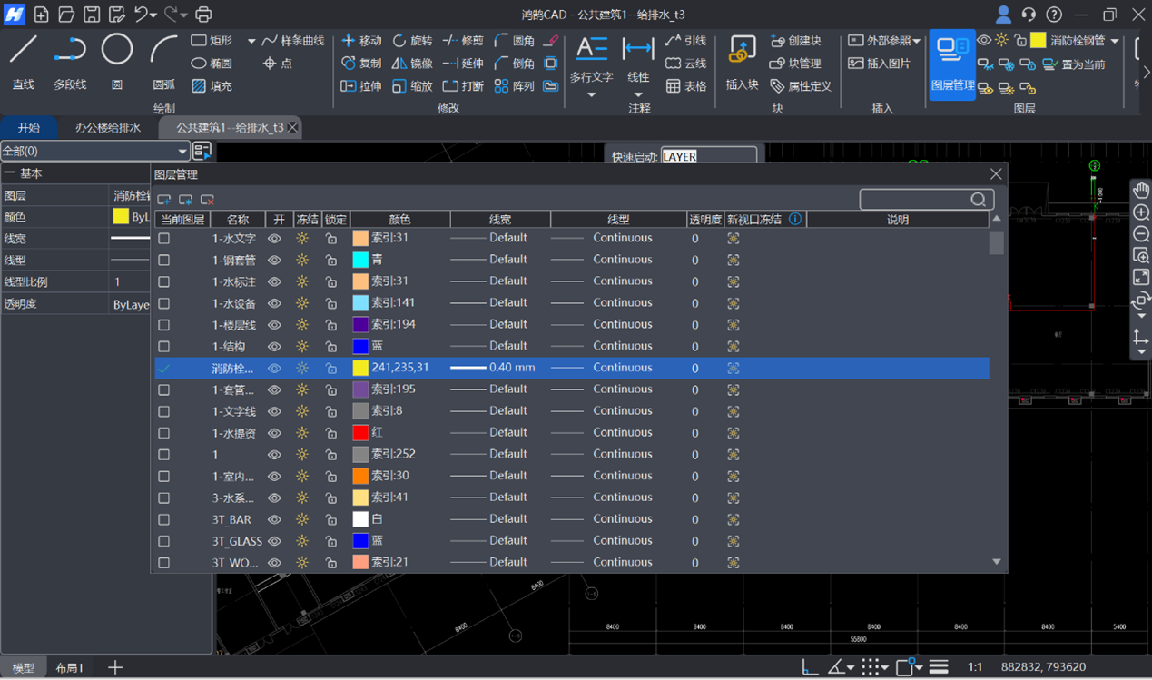Toggle the lock icon for 3T_BAR layer
The image size is (1152, 680).
point(331,519)
